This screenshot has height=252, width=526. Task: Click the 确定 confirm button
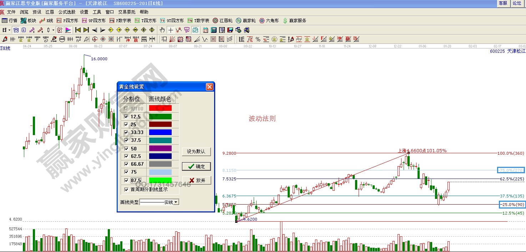(x=196, y=166)
